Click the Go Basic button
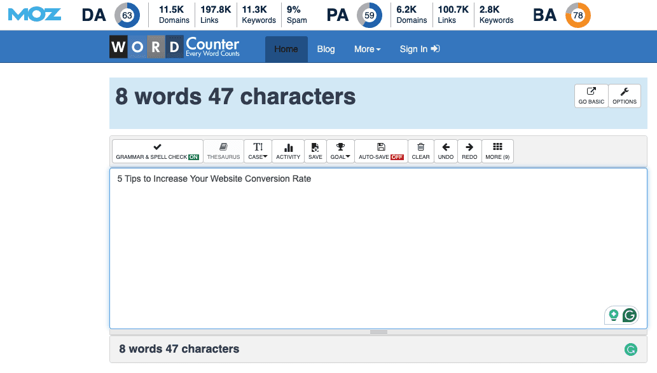This screenshot has height=373, width=657. click(590, 96)
